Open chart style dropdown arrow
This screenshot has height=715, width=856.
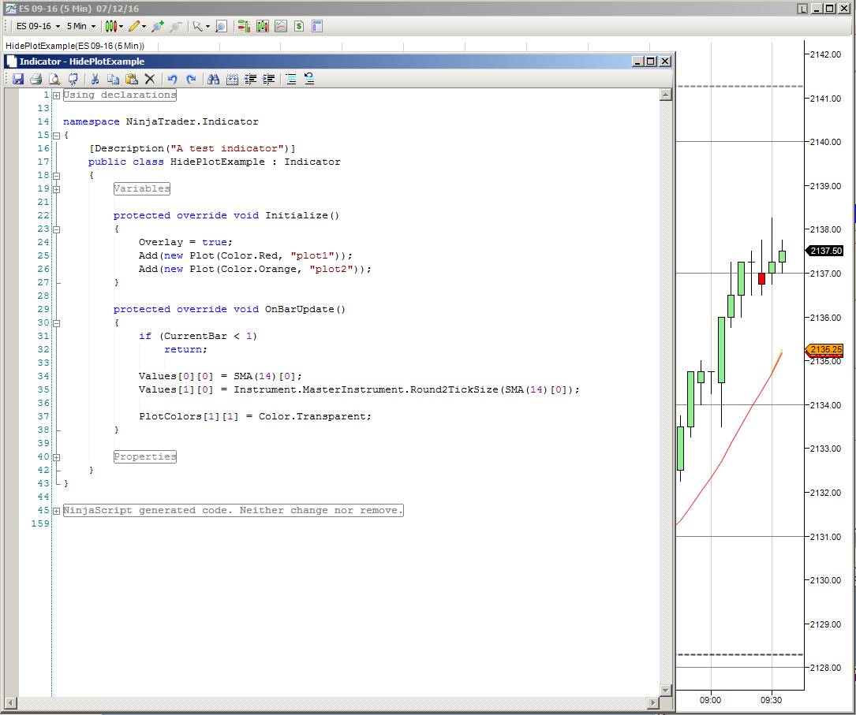[x=121, y=26]
